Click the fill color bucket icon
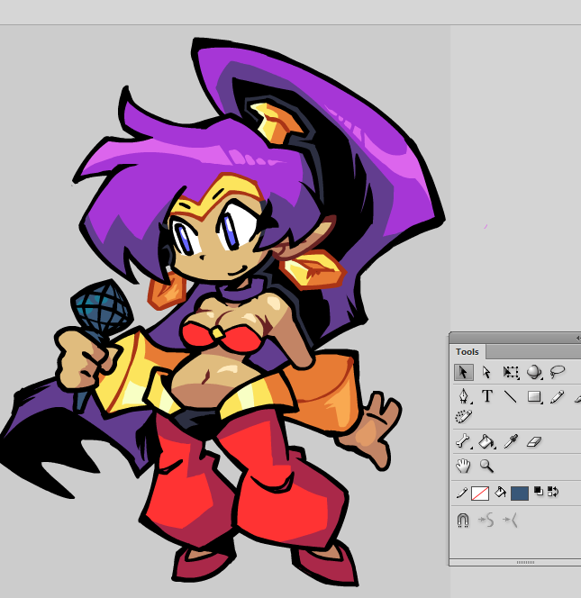The image size is (581, 598). click(x=500, y=493)
